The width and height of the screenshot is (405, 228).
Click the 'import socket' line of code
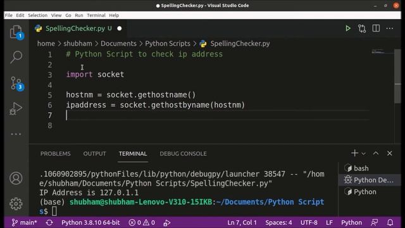click(x=95, y=75)
